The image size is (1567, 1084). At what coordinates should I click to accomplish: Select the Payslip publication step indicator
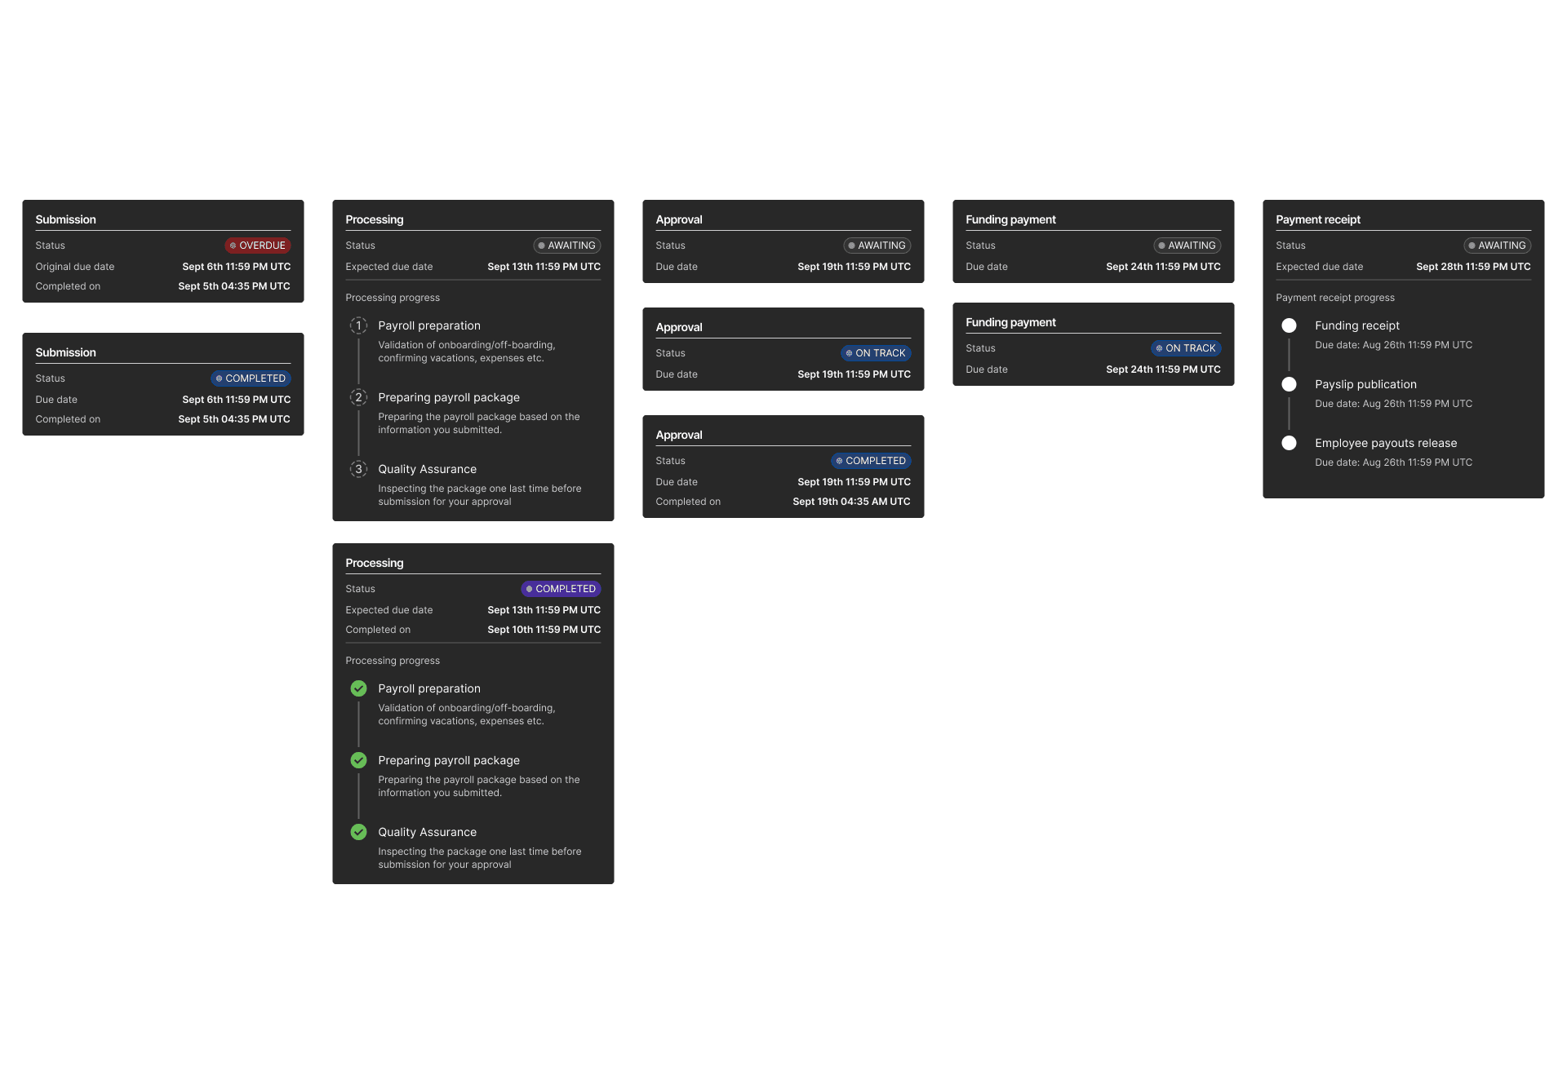coord(1290,384)
